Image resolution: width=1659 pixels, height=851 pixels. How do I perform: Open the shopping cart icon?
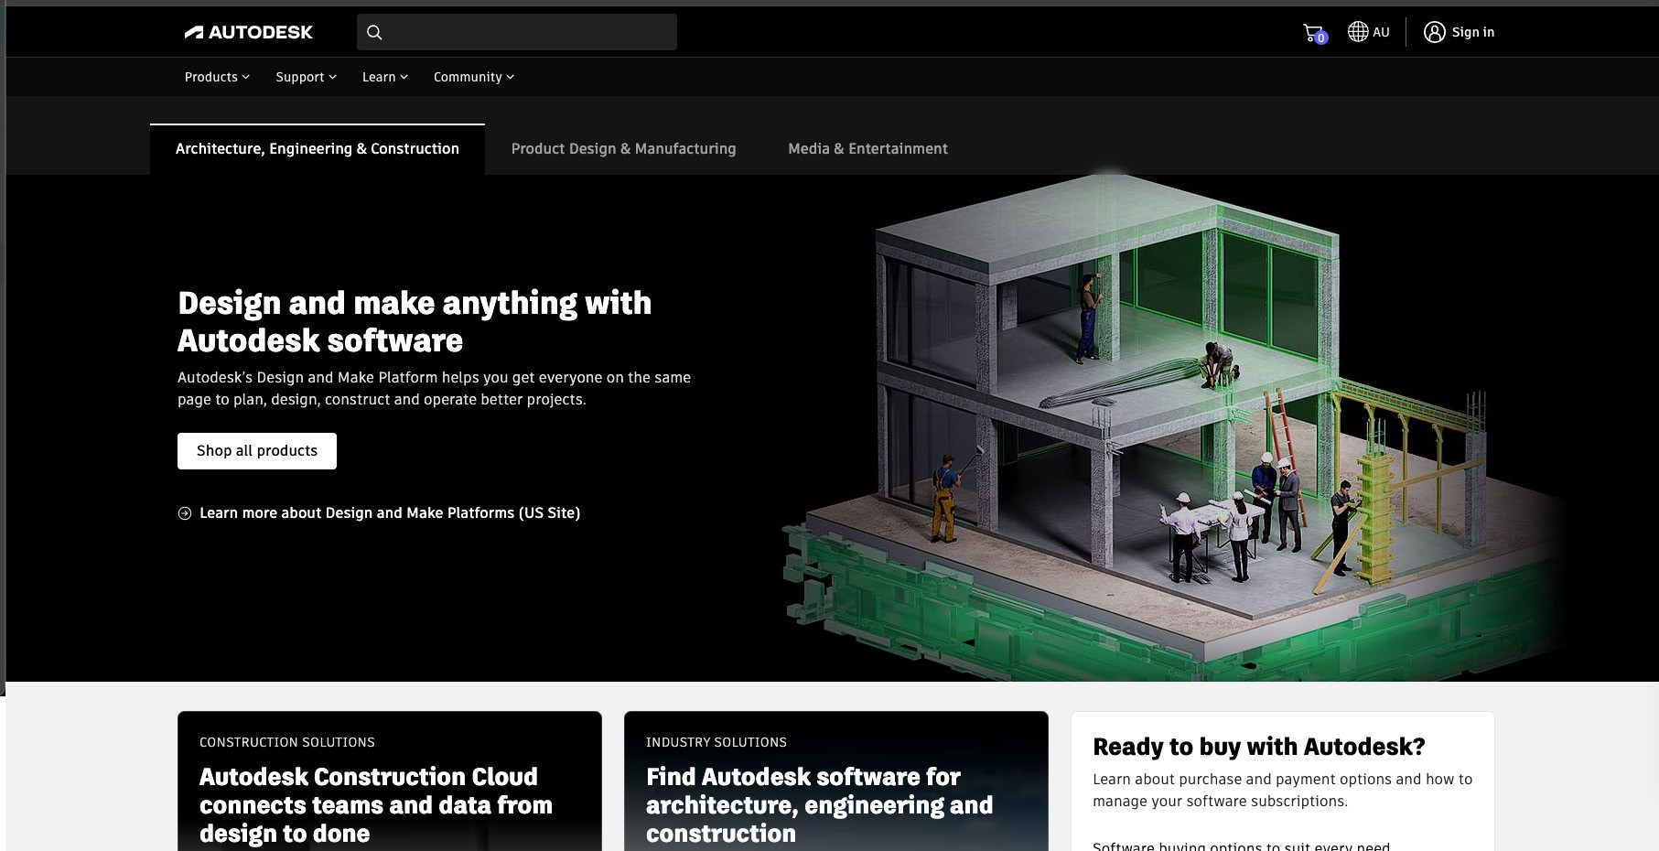coord(1313,33)
